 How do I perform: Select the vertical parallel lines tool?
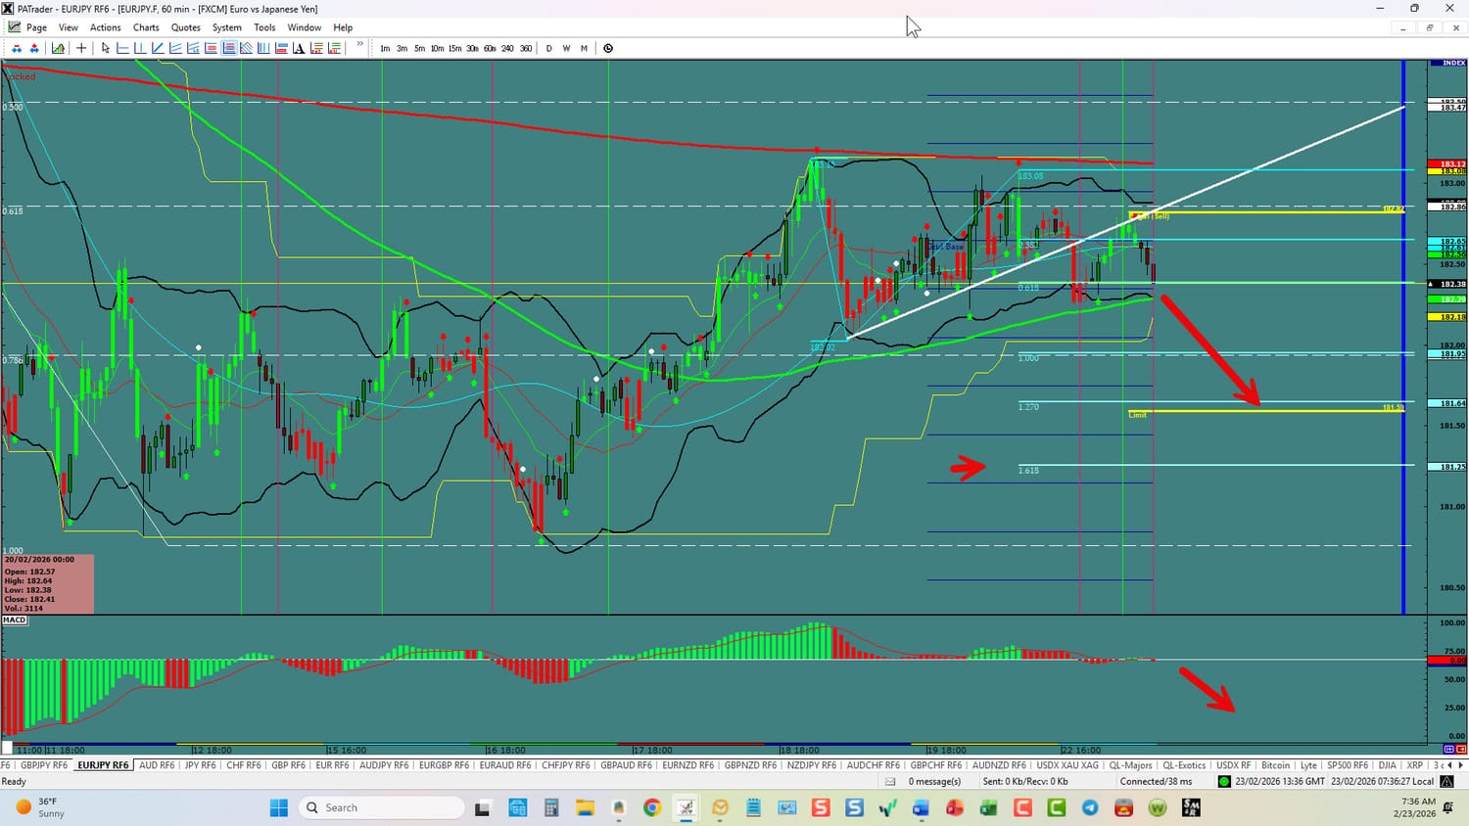263,48
